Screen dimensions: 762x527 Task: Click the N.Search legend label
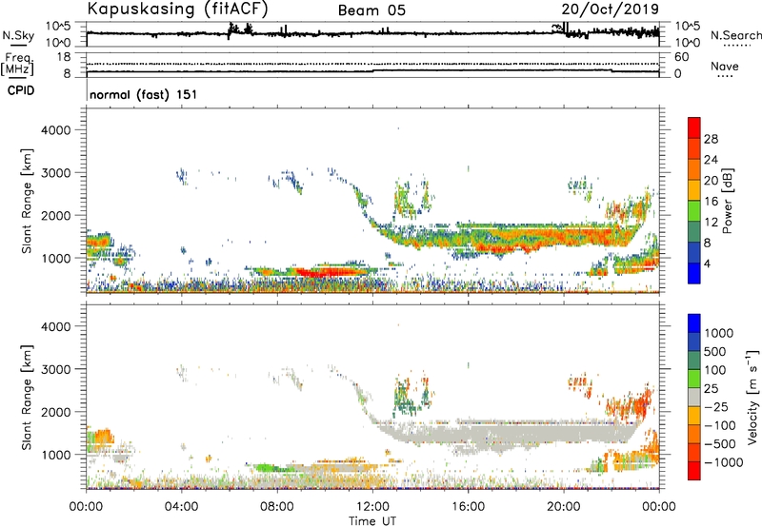735,35
